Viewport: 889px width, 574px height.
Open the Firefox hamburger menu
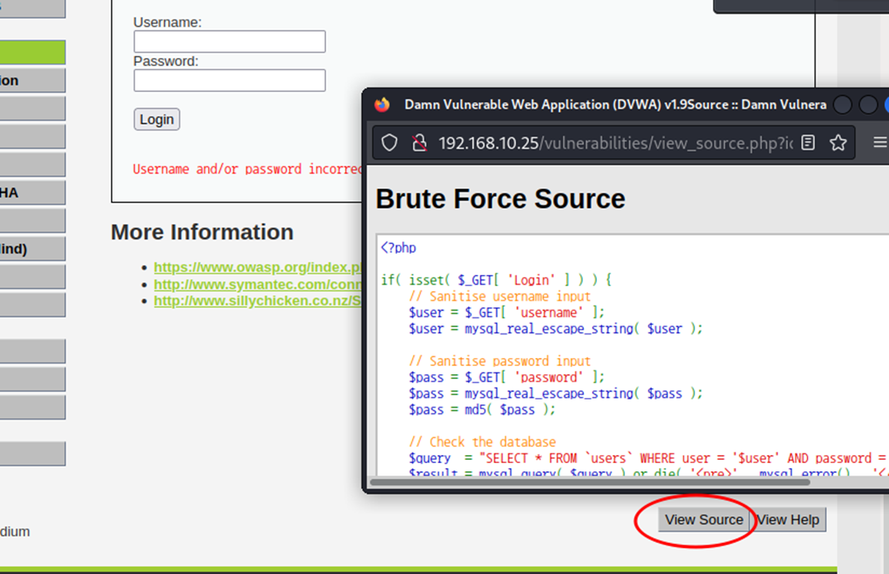(881, 143)
